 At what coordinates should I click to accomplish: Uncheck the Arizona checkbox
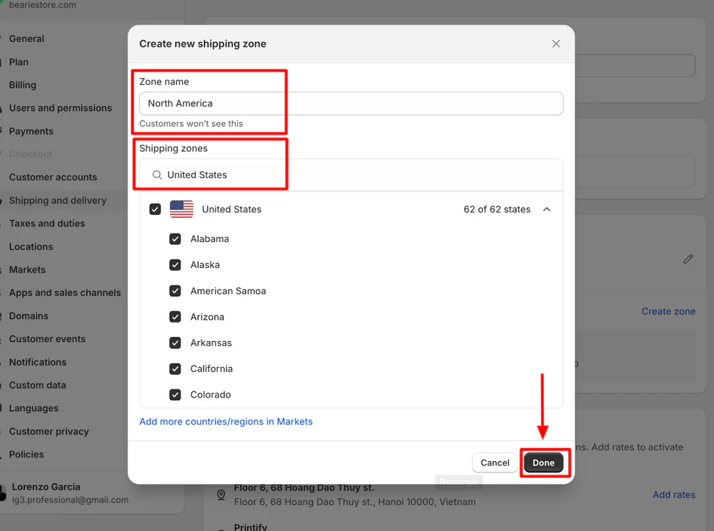pos(175,317)
